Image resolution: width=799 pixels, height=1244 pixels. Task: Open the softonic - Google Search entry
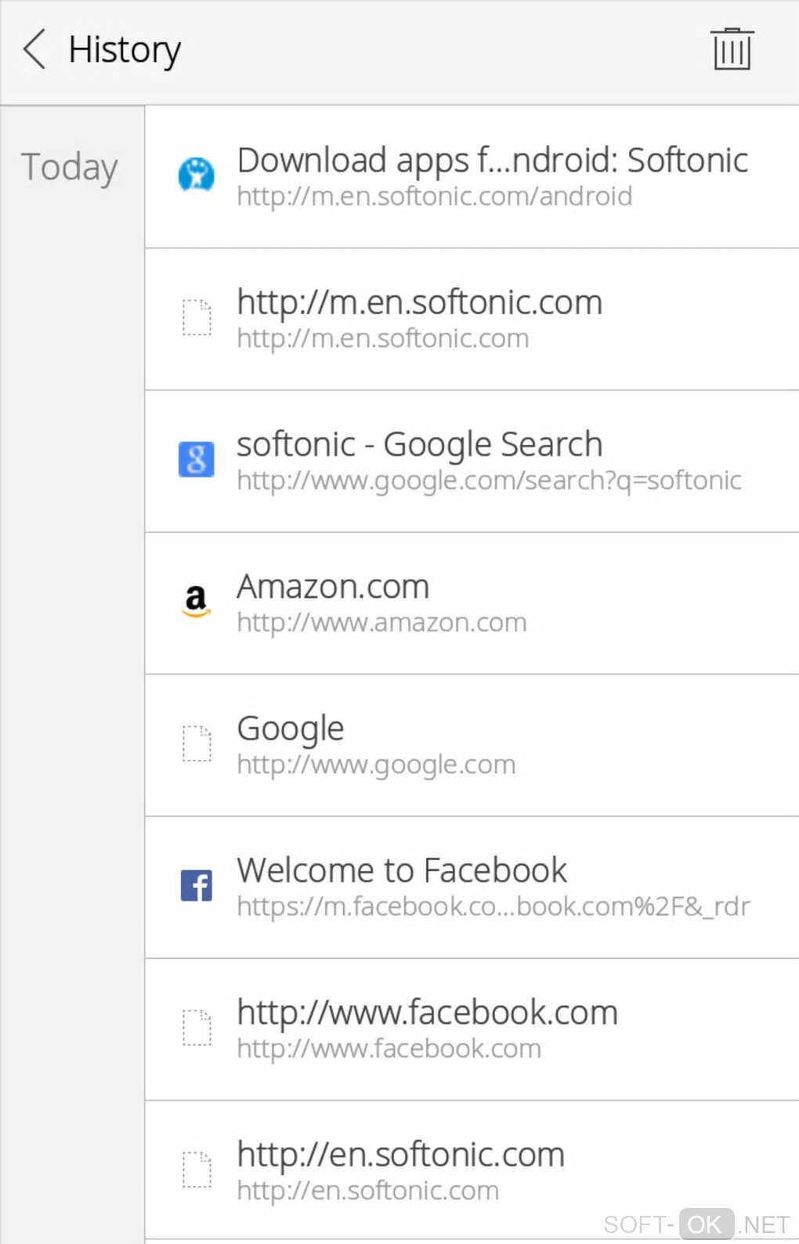pos(419,444)
